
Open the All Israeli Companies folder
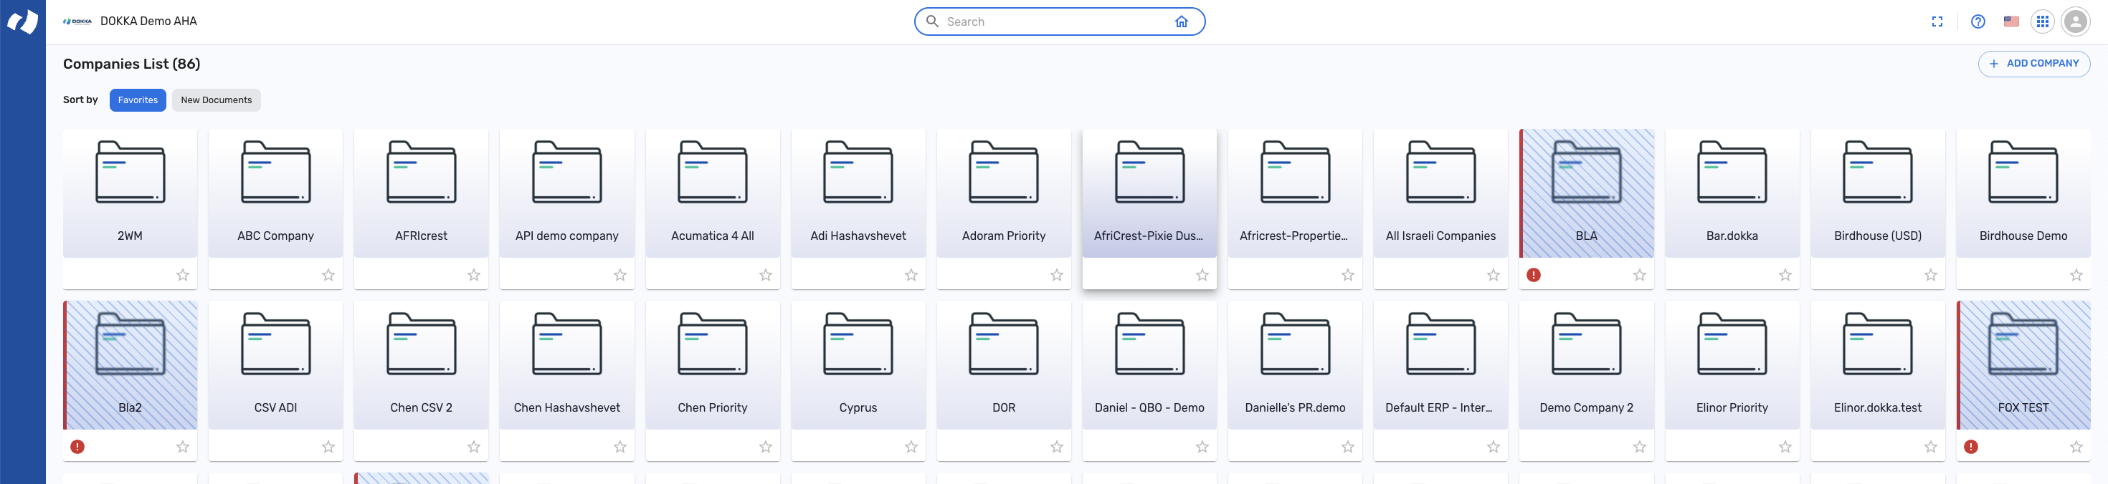tap(1441, 194)
